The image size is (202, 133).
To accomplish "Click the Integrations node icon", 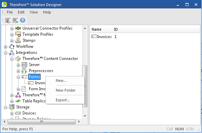I will click(12, 53).
